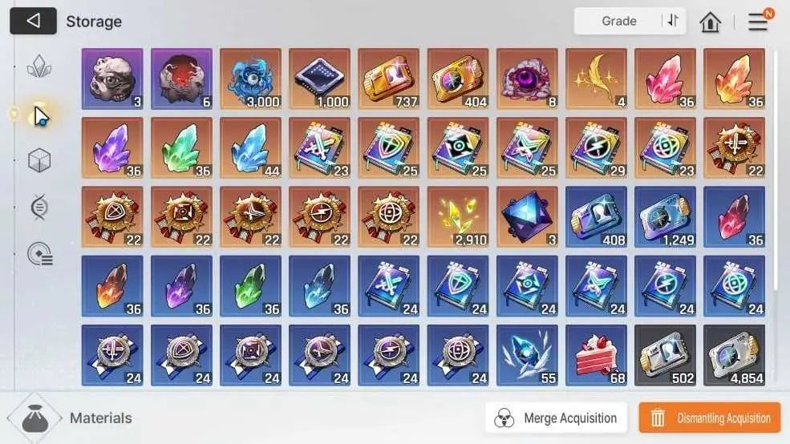The height and width of the screenshot is (444, 790).
Task: Switch to crystal gear category tab
Action: [x=39, y=67]
